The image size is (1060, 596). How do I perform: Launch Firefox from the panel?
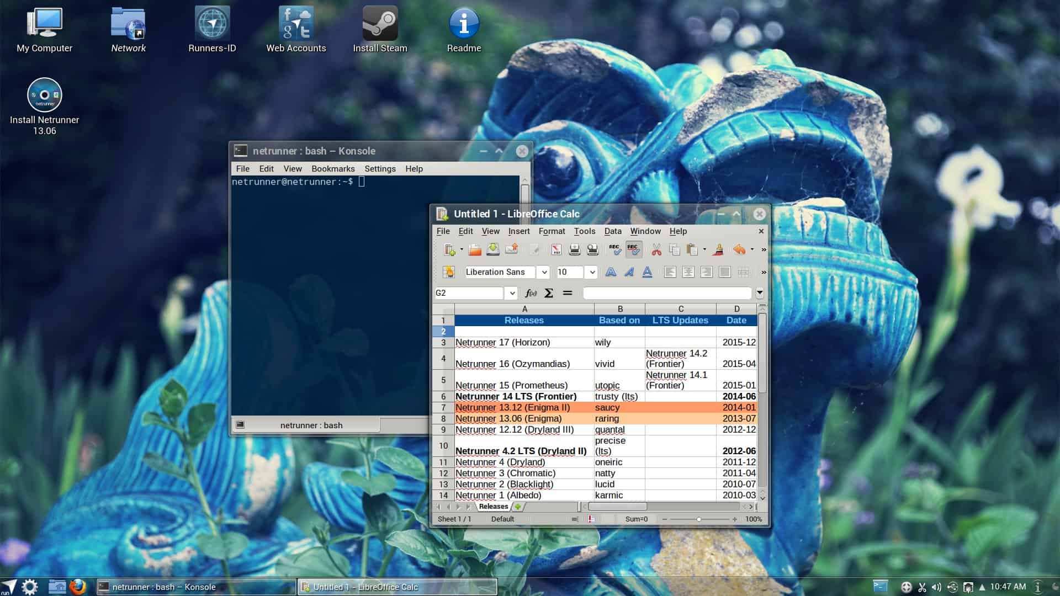pos(78,587)
